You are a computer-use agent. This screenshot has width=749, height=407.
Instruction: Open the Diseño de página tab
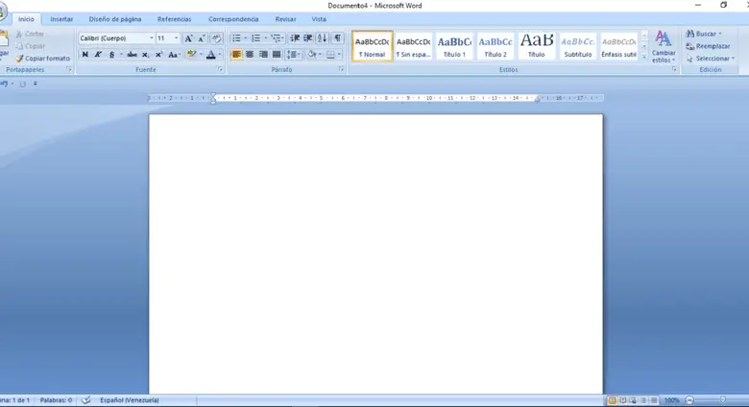coord(115,19)
